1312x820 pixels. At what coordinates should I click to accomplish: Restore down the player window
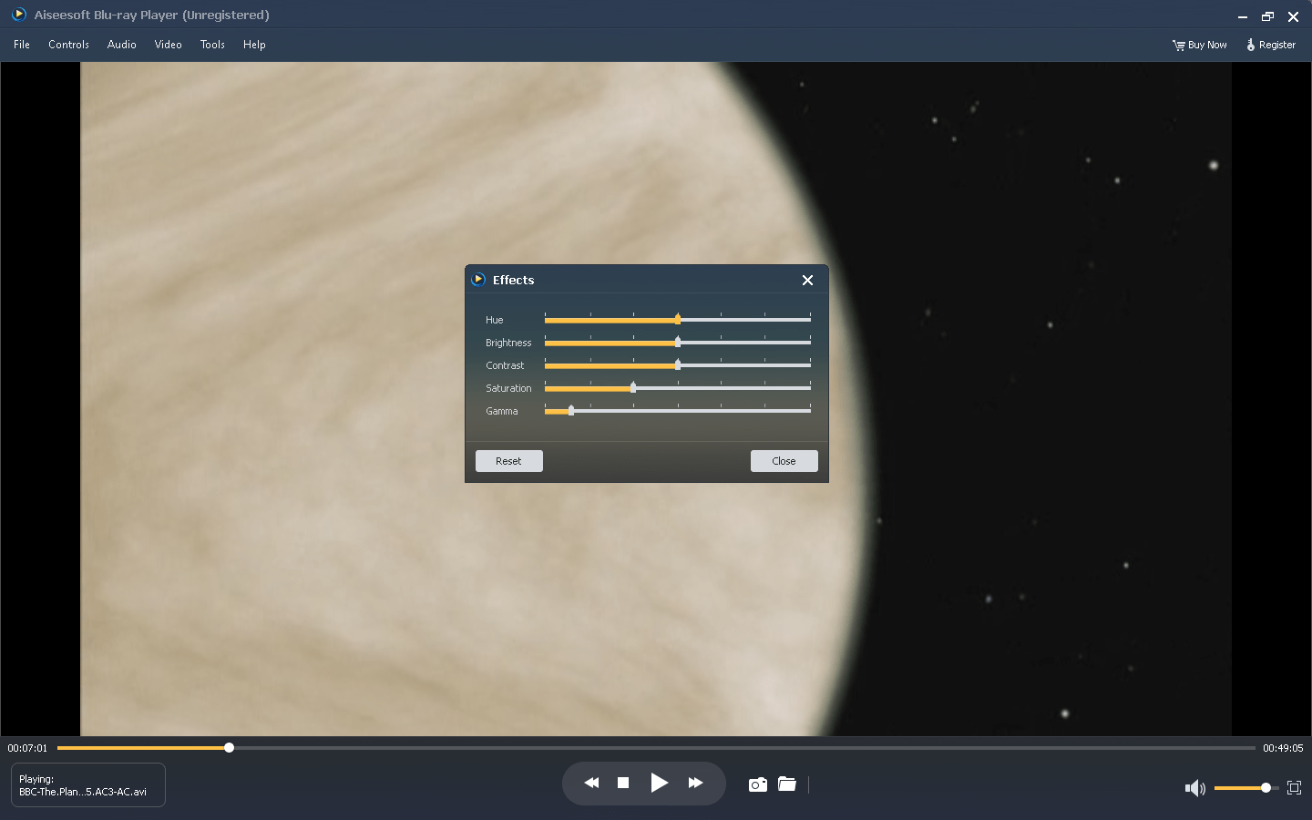click(1267, 16)
